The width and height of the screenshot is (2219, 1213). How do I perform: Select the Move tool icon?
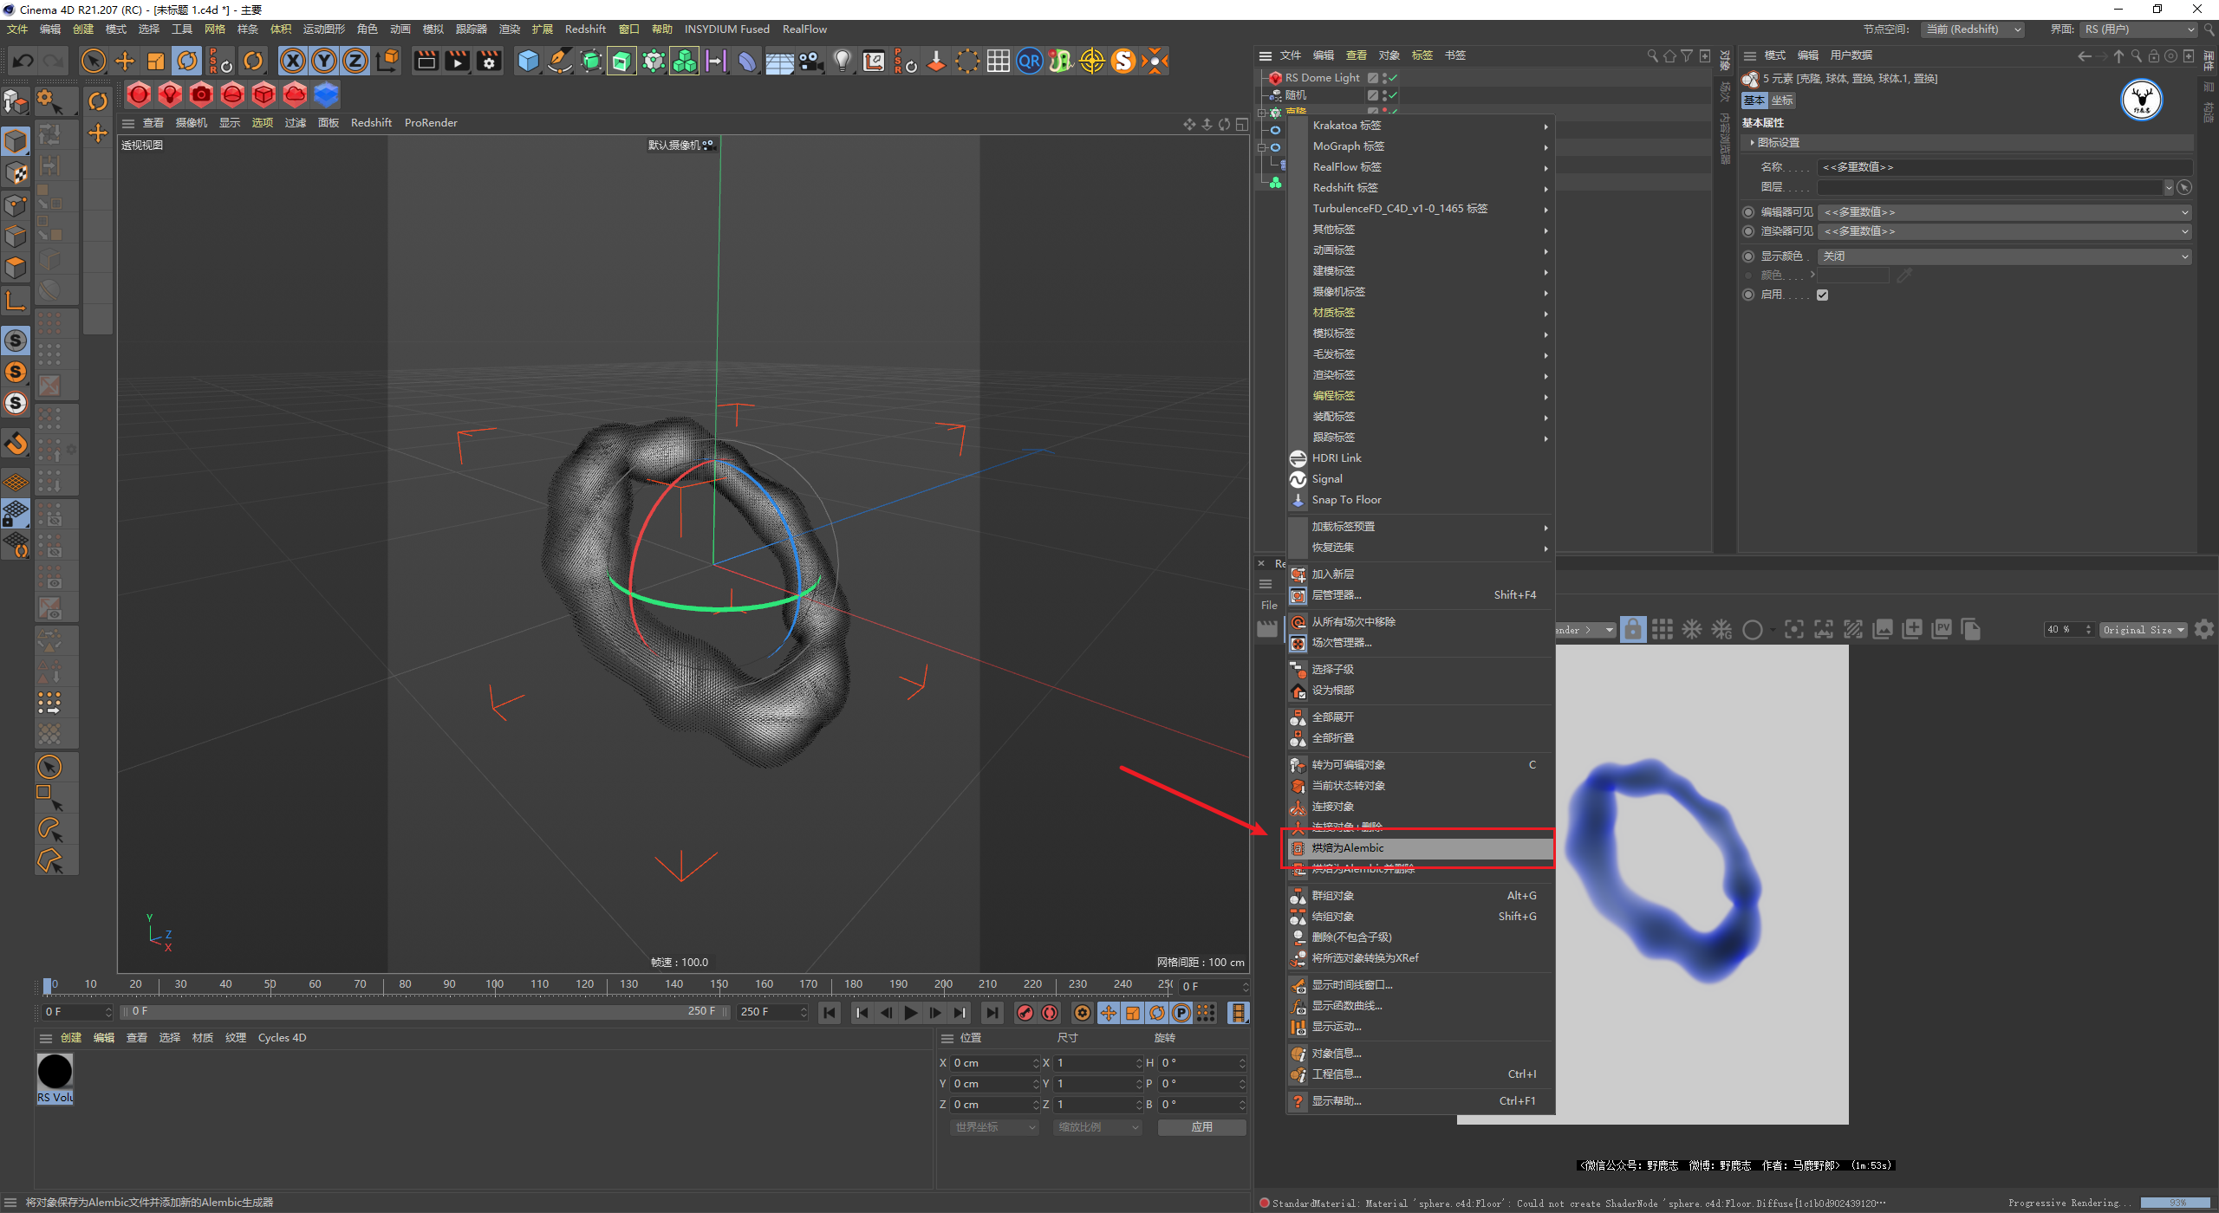click(x=125, y=62)
